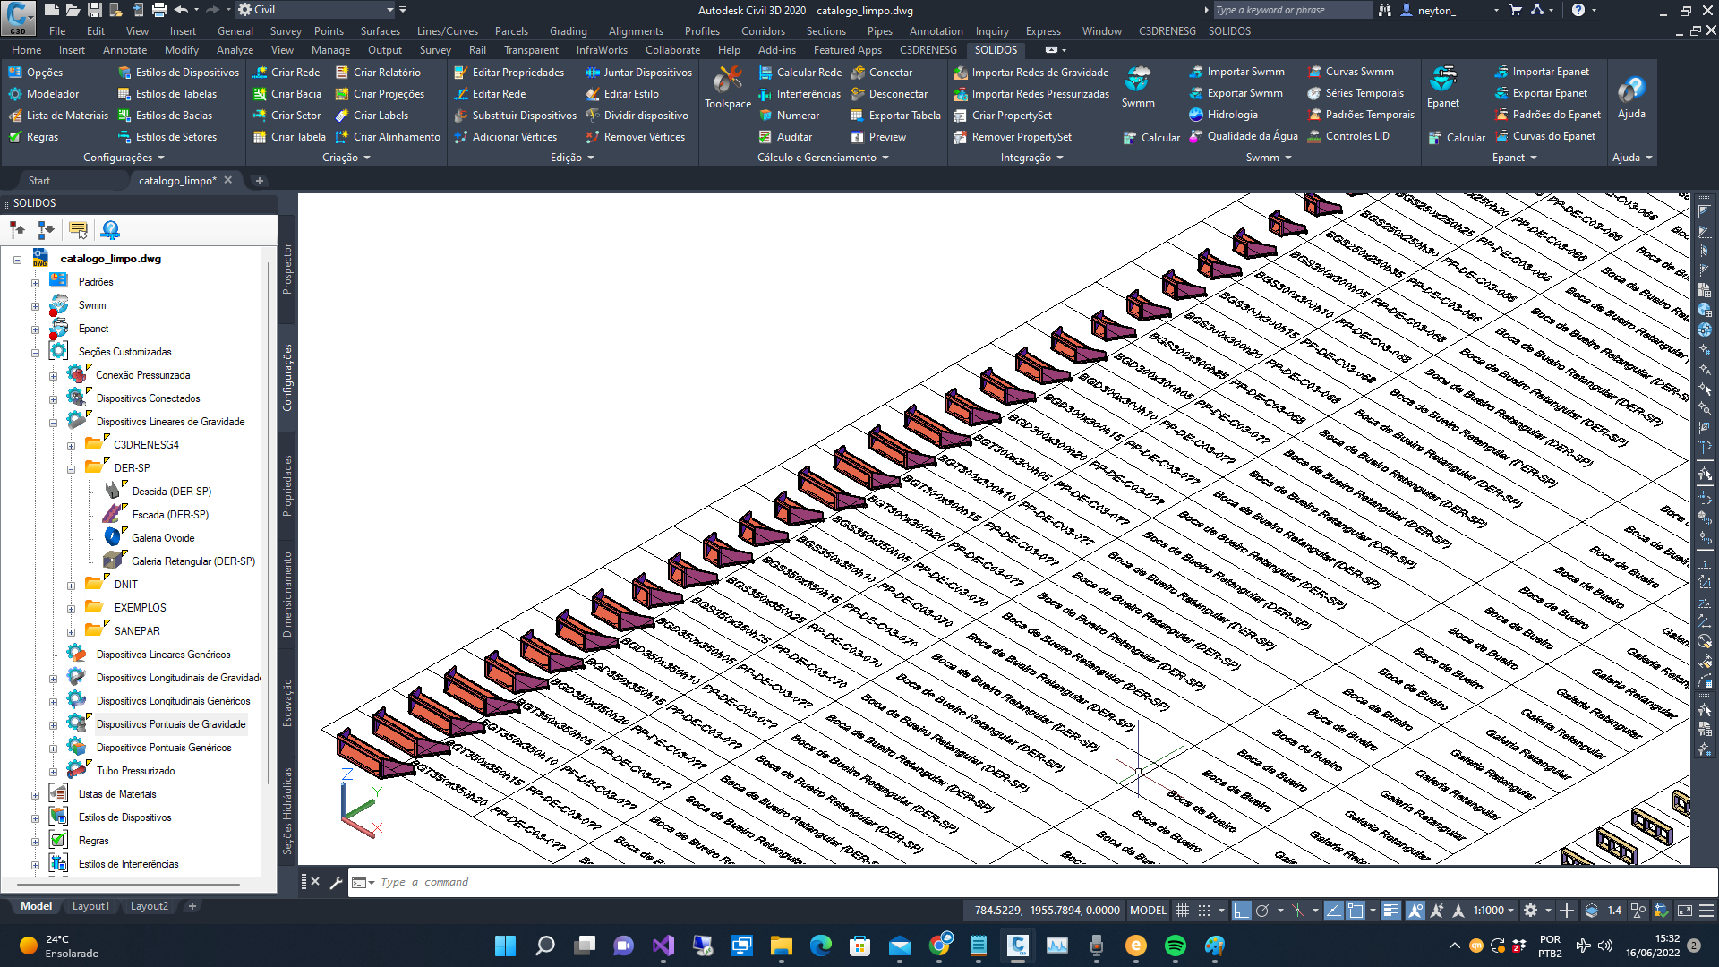Toggle the drawing grid display in status bar

click(1182, 911)
